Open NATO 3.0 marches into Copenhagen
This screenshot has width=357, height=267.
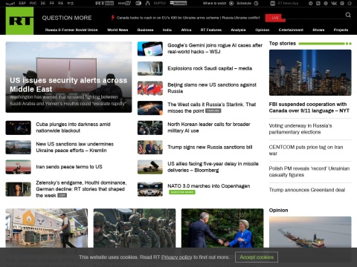209,186
